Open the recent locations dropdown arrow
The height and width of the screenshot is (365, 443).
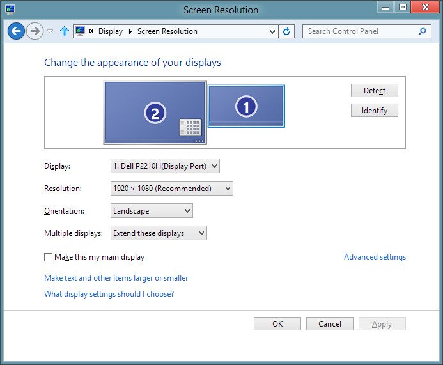51,31
